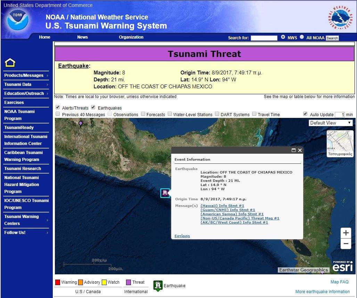Select the All NOAA radio button
Viewport: 357px width, 298px height.
[x=301, y=37]
